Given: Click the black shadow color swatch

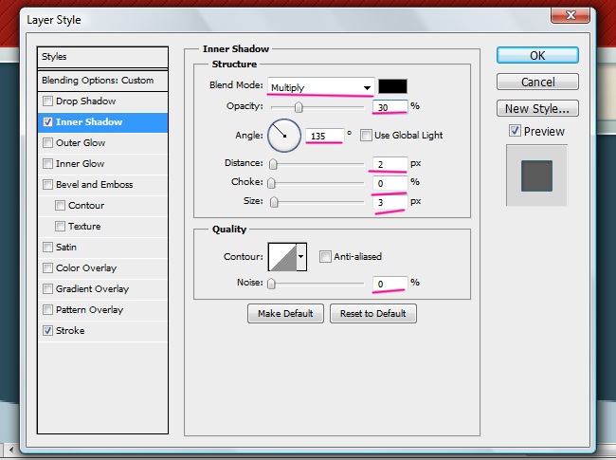Looking at the screenshot, I should [x=392, y=86].
